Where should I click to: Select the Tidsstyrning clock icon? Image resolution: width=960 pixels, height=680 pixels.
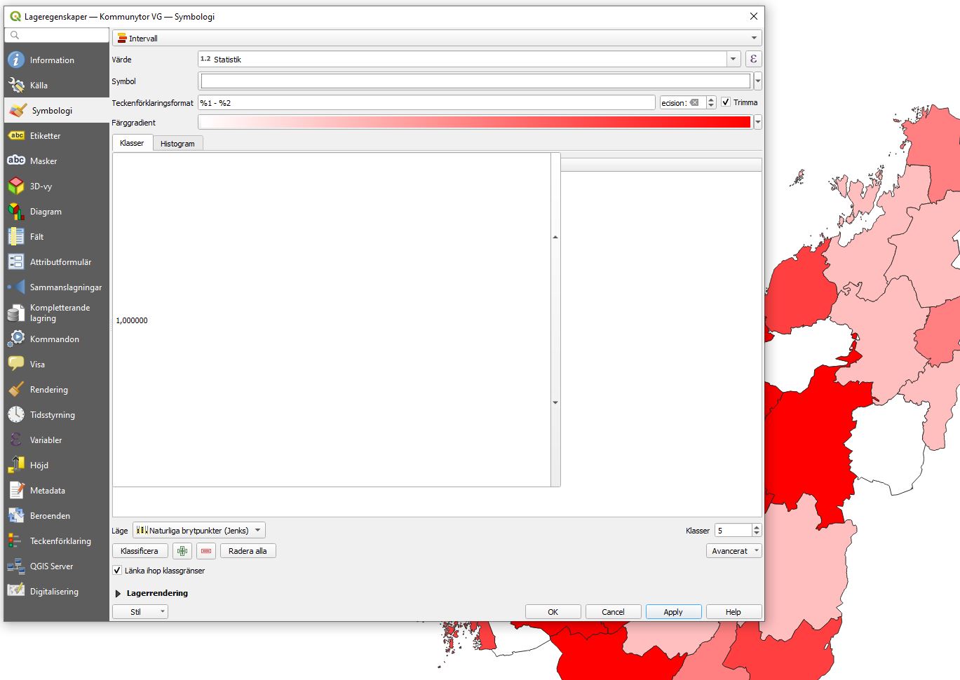[15, 414]
